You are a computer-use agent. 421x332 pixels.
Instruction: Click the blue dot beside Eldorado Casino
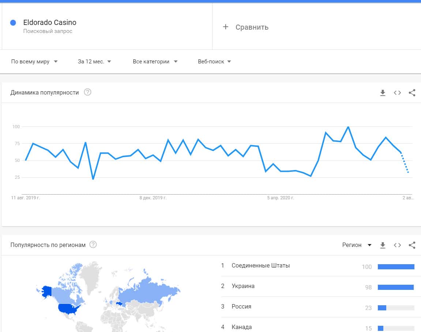[13, 23]
